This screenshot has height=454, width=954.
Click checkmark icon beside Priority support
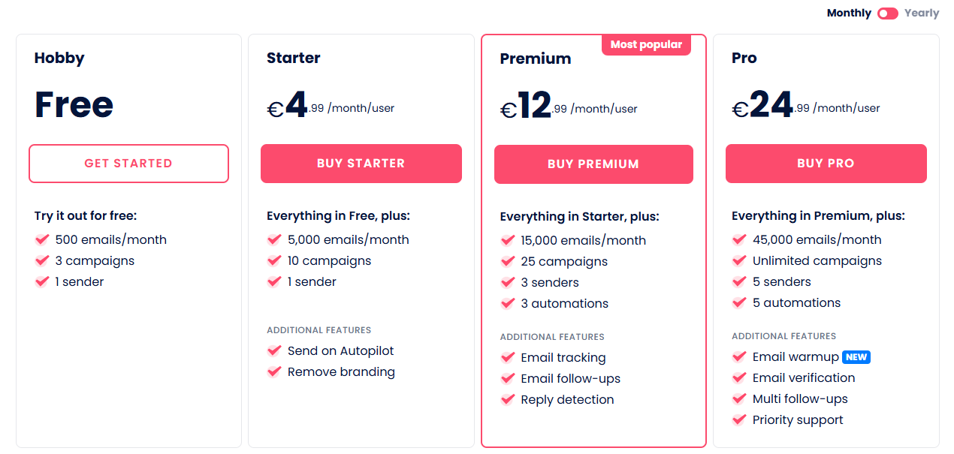click(739, 420)
